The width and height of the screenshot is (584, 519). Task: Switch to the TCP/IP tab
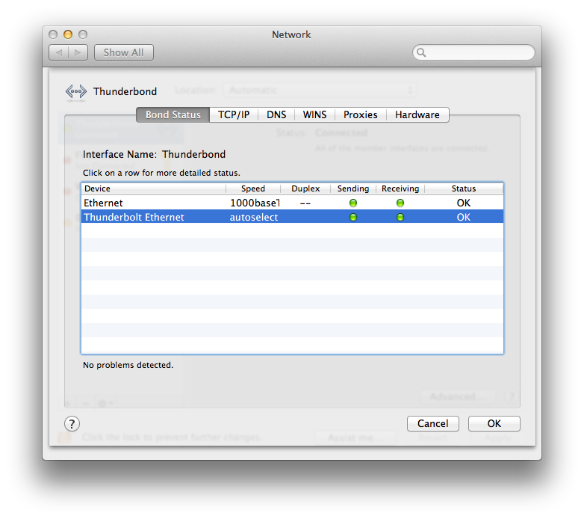234,115
